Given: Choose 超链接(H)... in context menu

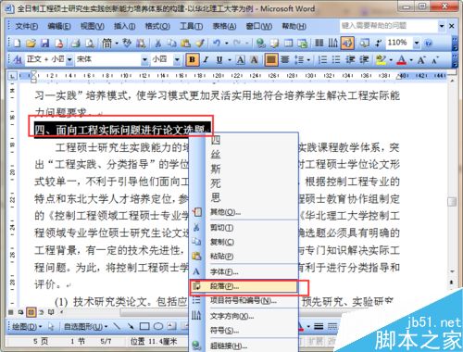Looking at the screenshot, I should (x=244, y=346).
